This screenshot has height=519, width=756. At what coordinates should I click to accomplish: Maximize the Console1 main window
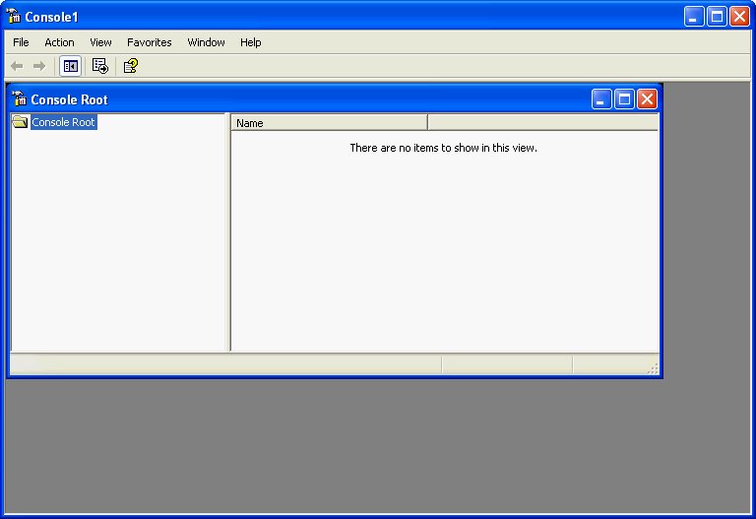tap(717, 17)
